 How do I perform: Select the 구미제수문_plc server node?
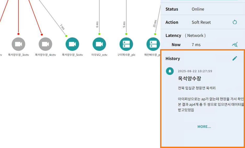(x=126, y=44)
